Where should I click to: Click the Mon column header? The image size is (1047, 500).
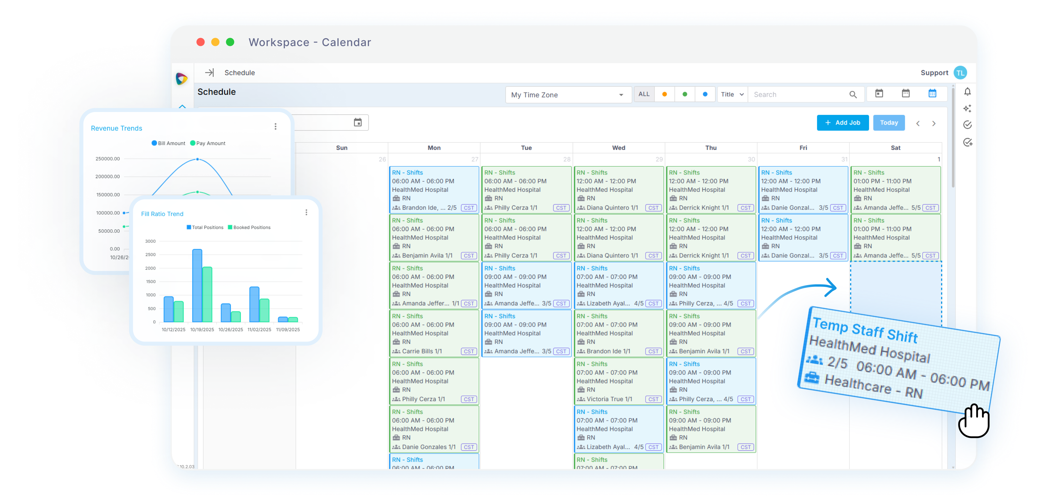tap(434, 148)
